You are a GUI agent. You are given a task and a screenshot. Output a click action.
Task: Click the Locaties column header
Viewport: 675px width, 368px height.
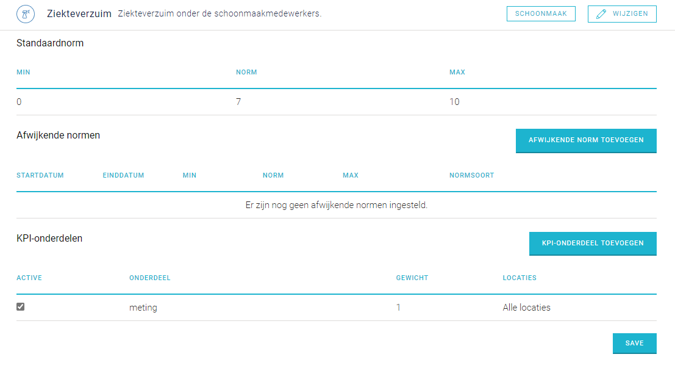(x=520, y=278)
